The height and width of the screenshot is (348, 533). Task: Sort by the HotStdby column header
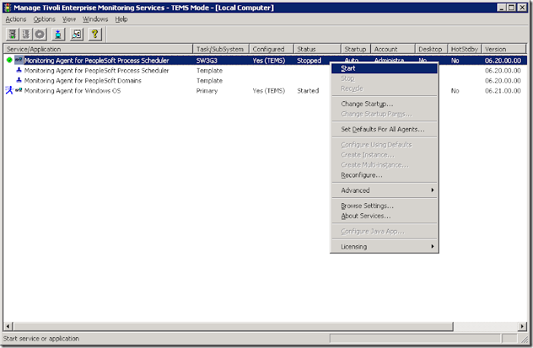coord(464,49)
